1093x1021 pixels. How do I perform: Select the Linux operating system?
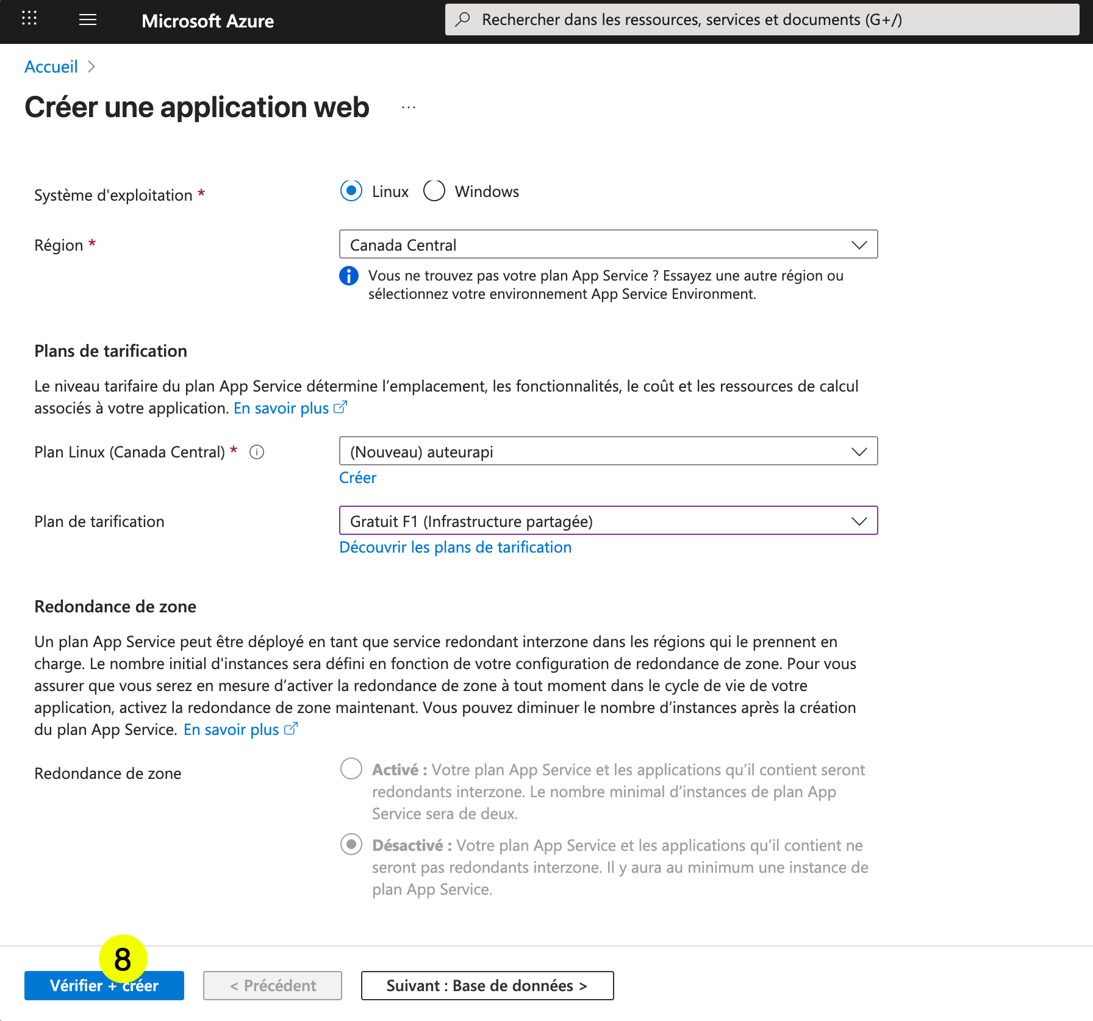tap(351, 191)
